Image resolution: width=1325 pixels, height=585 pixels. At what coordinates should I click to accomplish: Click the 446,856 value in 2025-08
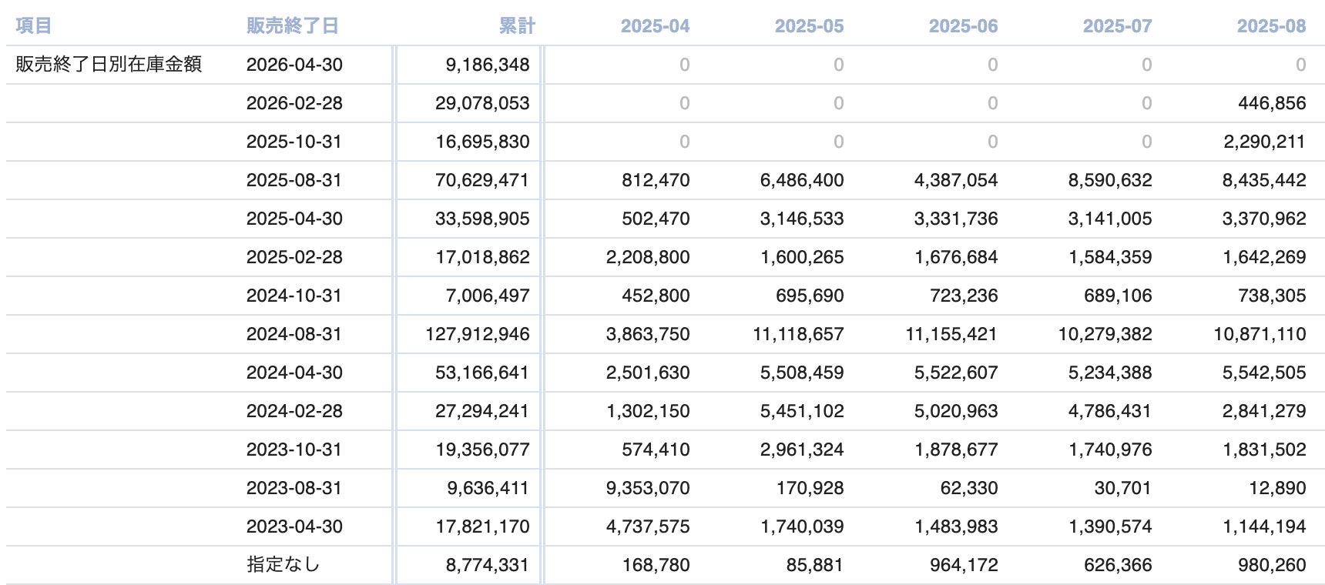point(1272,103)
